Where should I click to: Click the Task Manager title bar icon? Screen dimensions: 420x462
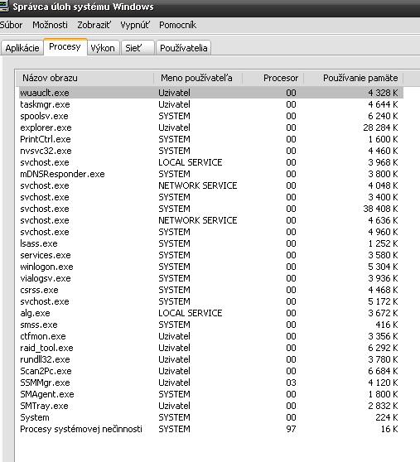pos(4,6)
